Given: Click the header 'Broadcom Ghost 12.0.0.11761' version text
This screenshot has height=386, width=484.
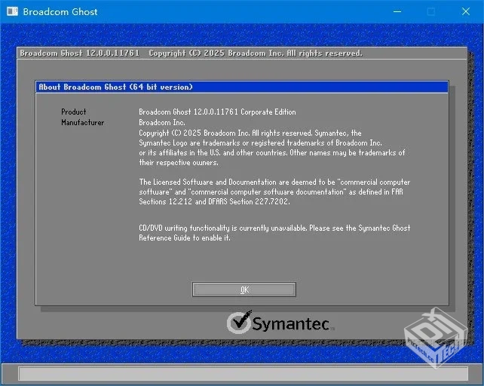Looking at the screenshot, I should [x=80, y=53].
